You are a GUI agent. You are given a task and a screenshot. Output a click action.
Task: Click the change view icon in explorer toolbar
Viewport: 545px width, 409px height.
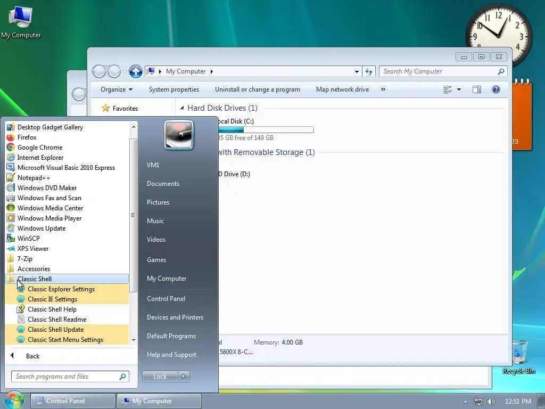[x=448, y=89]
